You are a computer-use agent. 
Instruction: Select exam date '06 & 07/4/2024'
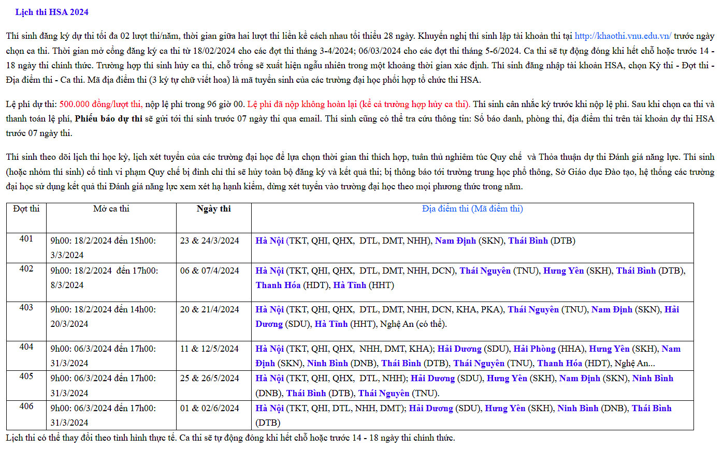[x=210, y=271]
